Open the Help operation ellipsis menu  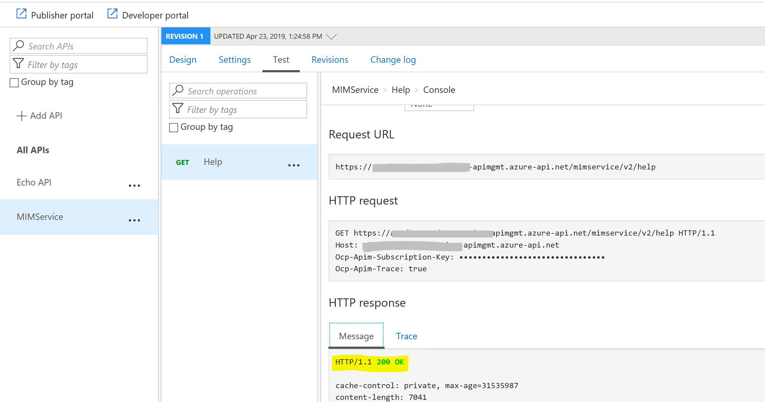click(294, 165)
